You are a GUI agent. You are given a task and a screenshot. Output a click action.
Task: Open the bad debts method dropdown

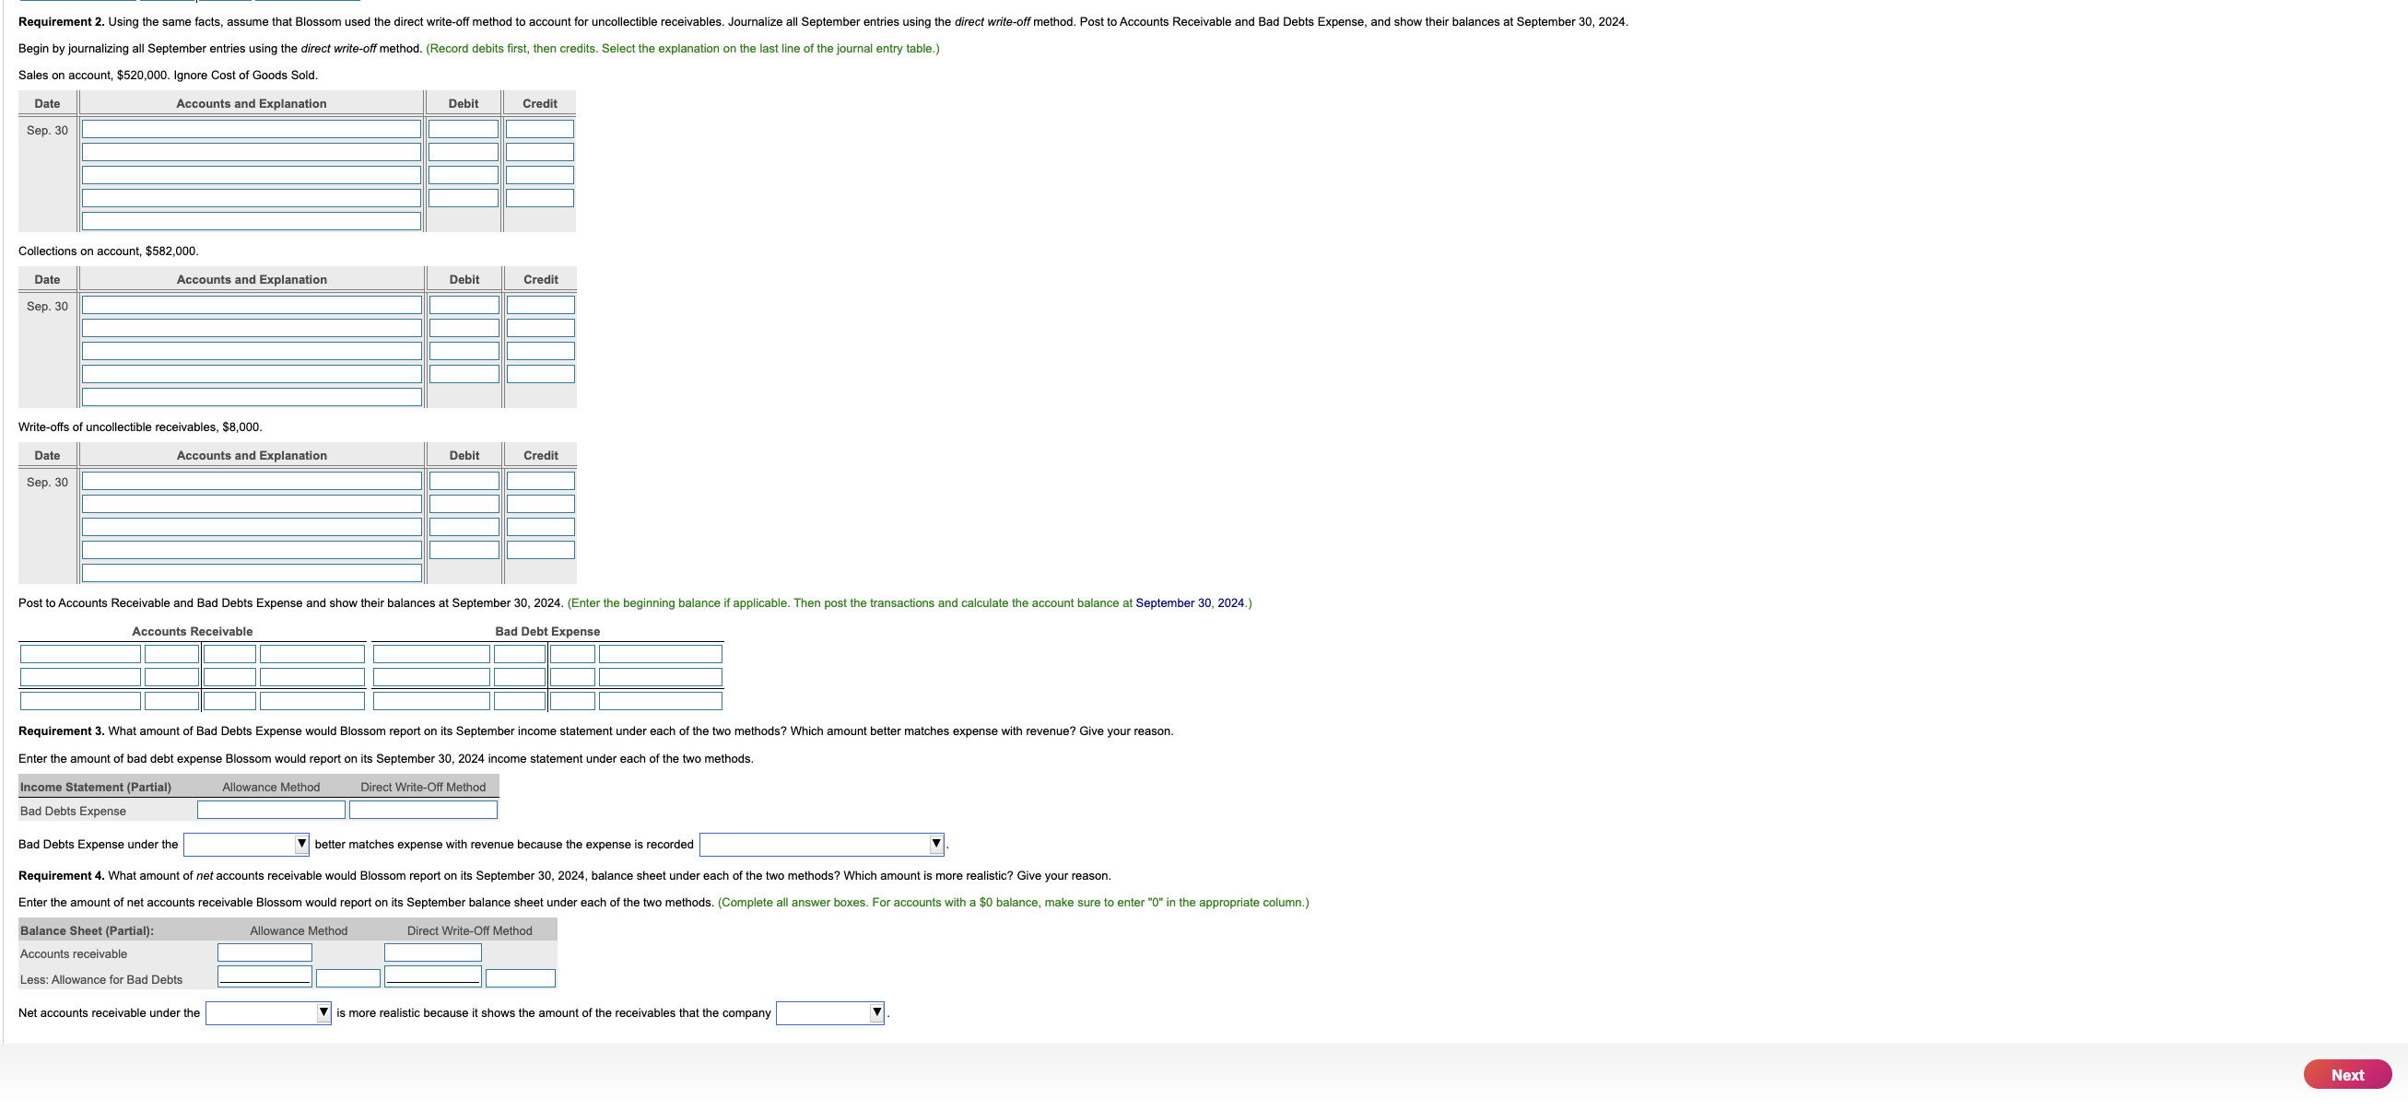coord(246,844)
